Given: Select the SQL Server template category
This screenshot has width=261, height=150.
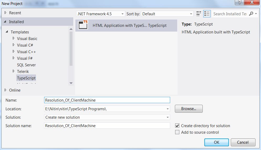Looking at the screenshot, I should tap(26, 65).
